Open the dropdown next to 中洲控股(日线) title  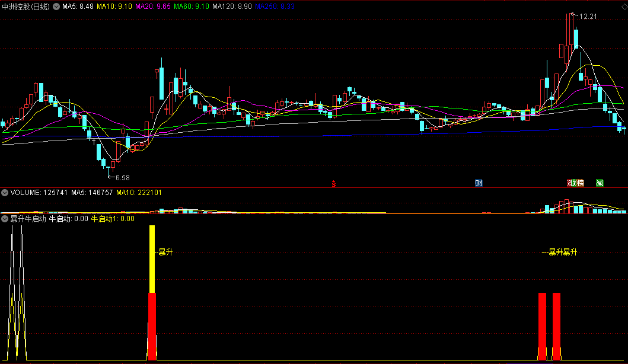56,7
